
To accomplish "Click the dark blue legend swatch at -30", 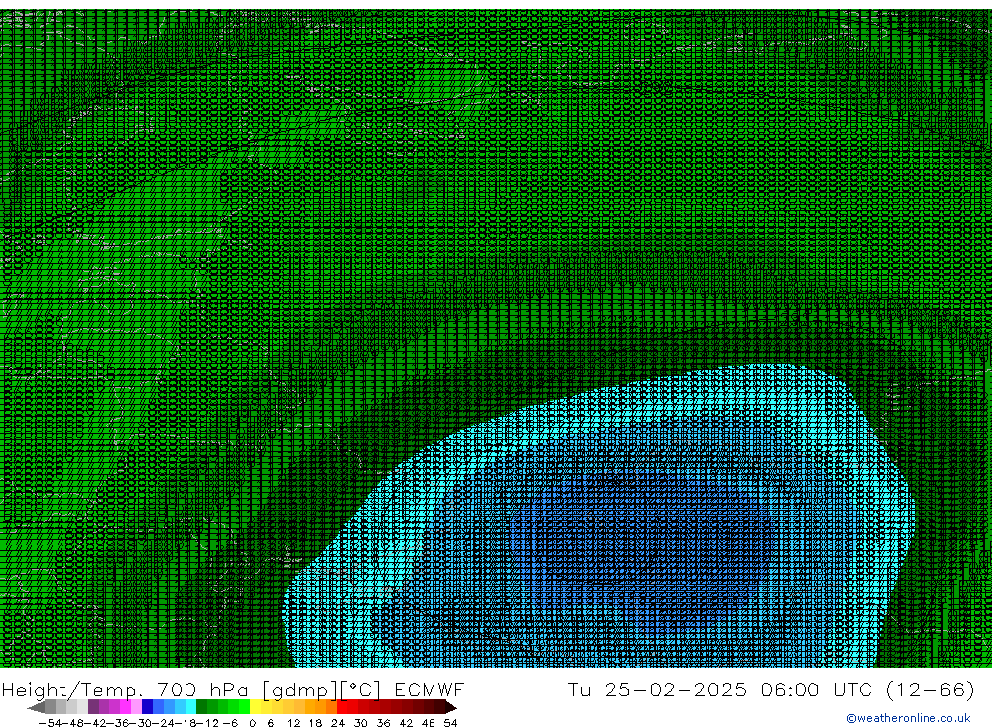I will tap(147, 707).
